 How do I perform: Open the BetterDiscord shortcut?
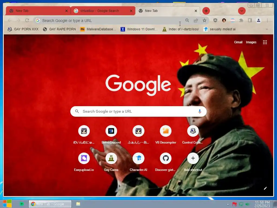coord(111,135)
